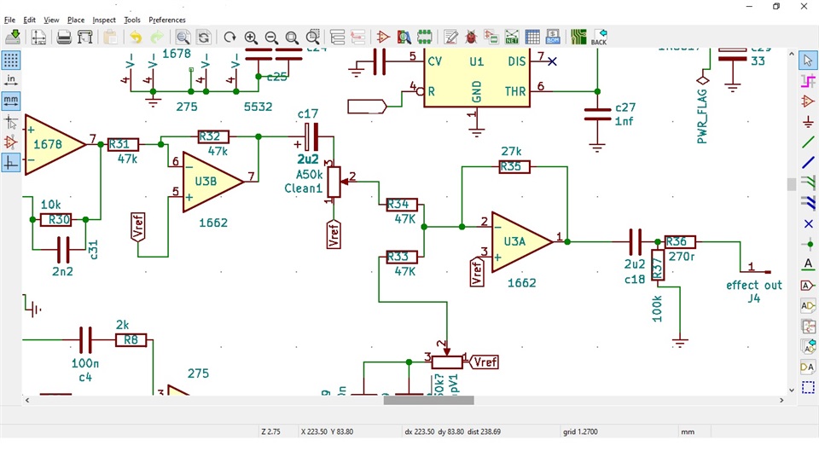The image size is (819, 463).
Task: Open the Place menu
Action: point(76,20)
